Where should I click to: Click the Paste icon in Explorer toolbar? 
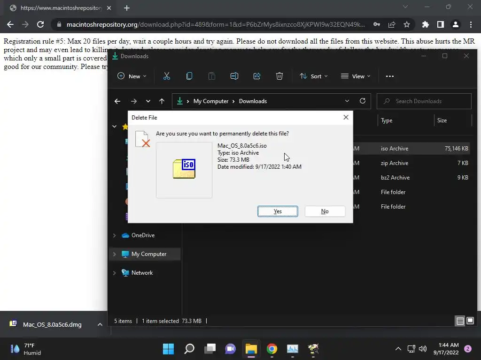[212, 76]
